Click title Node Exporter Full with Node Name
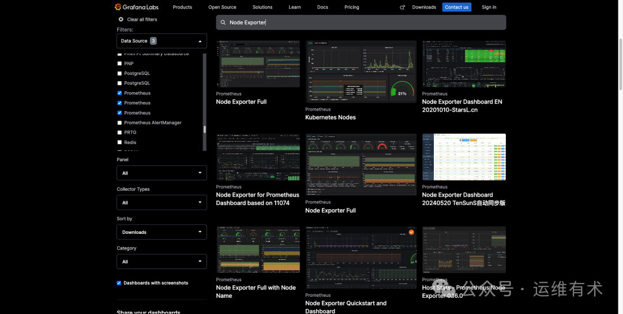 point(256,292)
